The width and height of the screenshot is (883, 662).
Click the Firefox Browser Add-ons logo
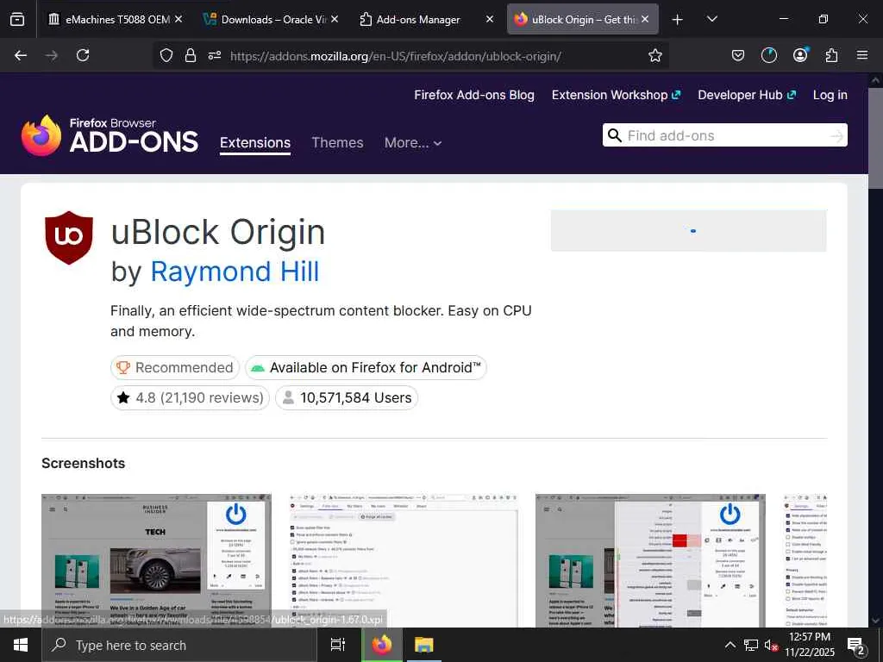110,135
